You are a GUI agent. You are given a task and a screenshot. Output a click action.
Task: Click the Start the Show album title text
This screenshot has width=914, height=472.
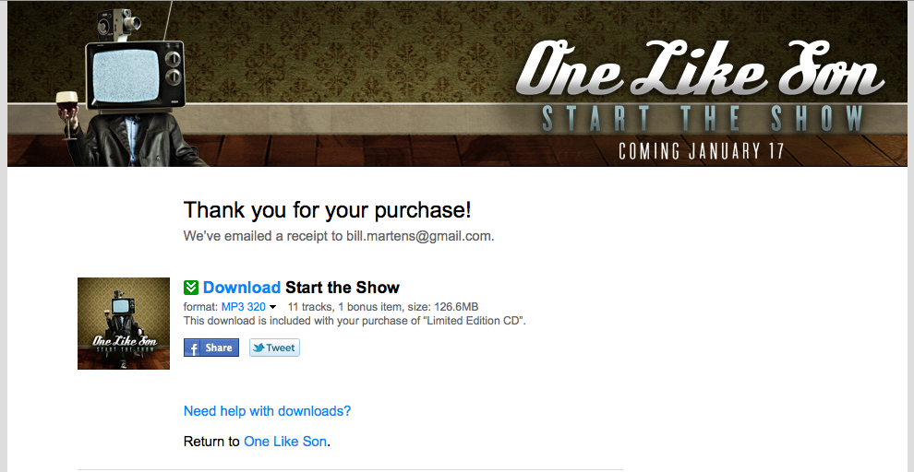click(x=343, y=288)
